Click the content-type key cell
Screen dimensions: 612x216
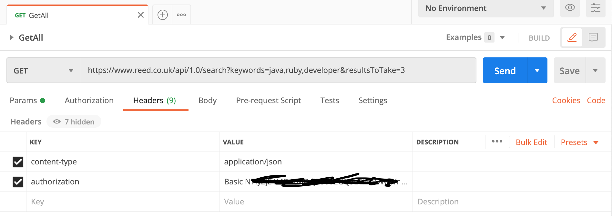coord(123,162)
